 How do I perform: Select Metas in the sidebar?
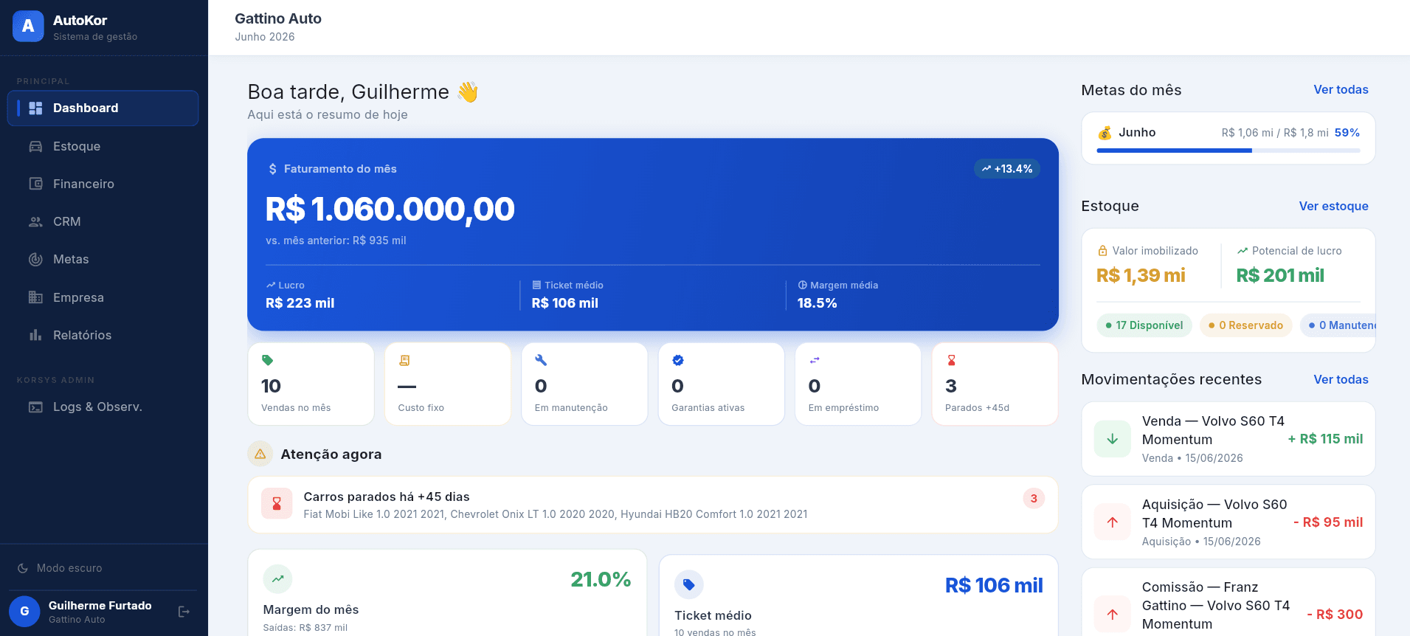(103, 259)
